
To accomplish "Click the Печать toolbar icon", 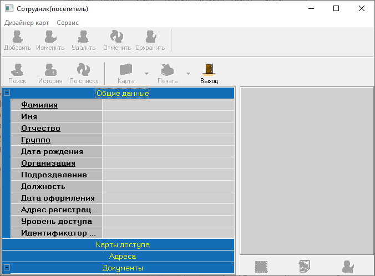I will pyautogui.click(x=168, y=70).
